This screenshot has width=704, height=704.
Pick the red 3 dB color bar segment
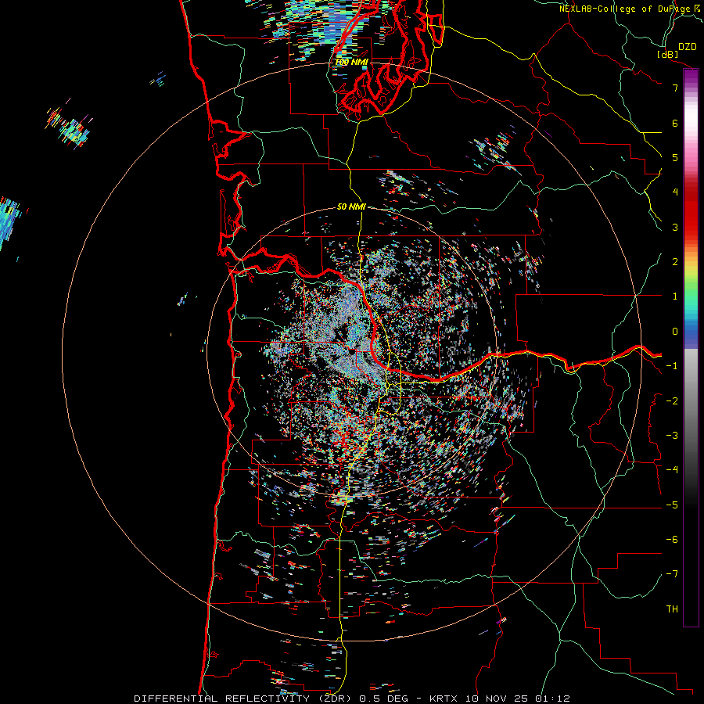click(691, 220)
